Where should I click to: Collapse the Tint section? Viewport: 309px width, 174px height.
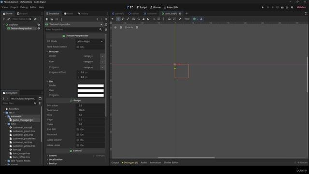click(51, 82)
